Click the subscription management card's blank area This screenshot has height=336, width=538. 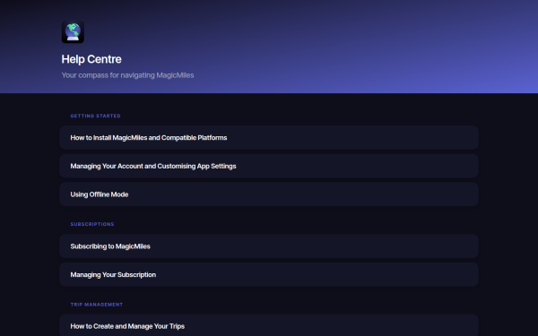coord(319,275)
